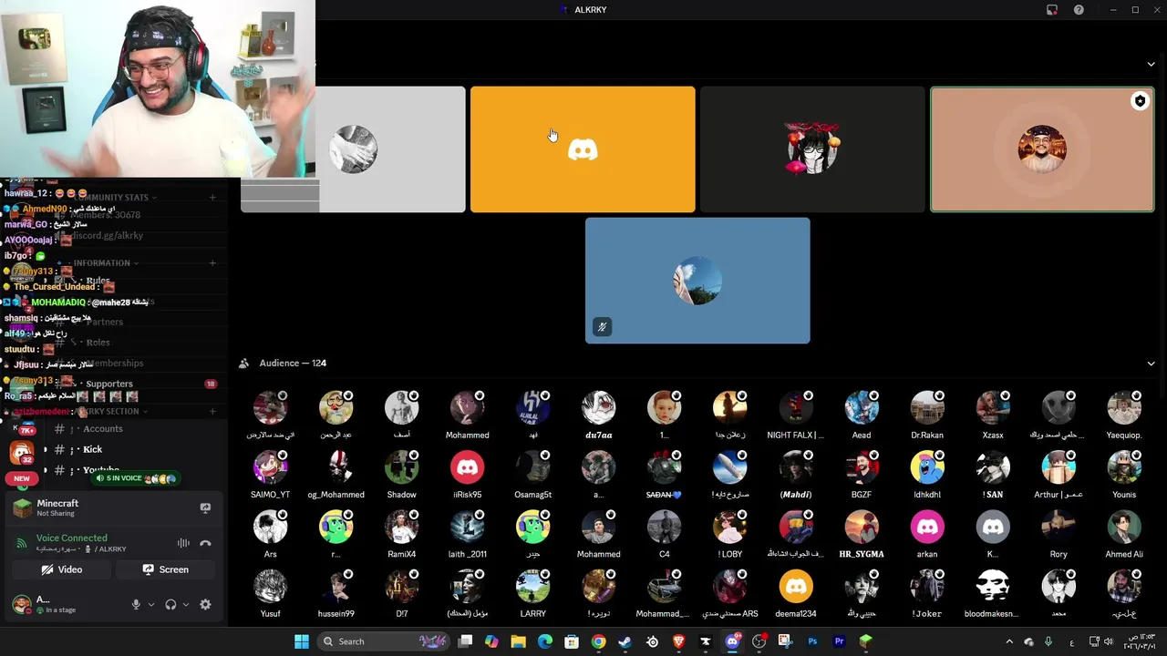The height and width of the screenshot is (656, 1167).
Task: Open noise suppression waveform icon
Action: (183, 543)
